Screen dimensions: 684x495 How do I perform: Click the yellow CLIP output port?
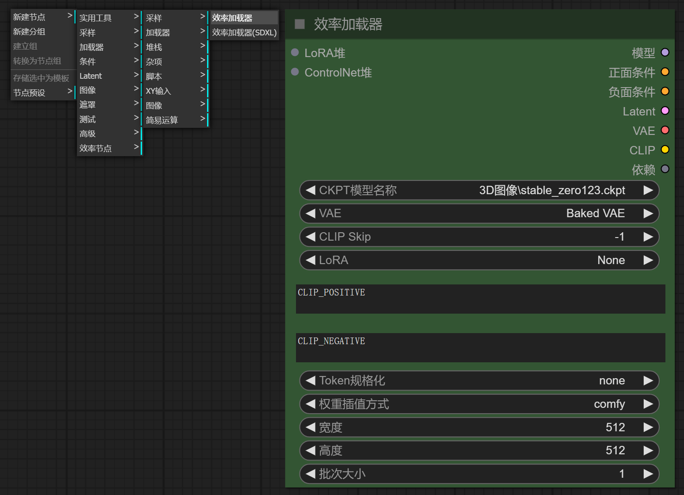click(665, 150)
